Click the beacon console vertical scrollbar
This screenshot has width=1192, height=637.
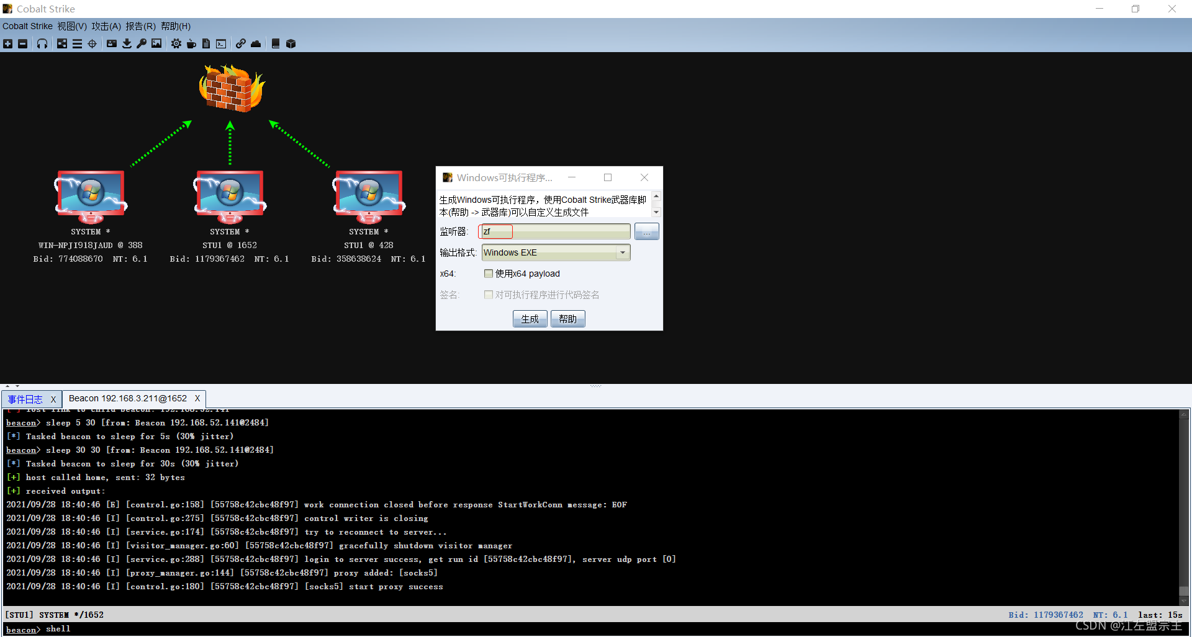[x=1184, y=507]
